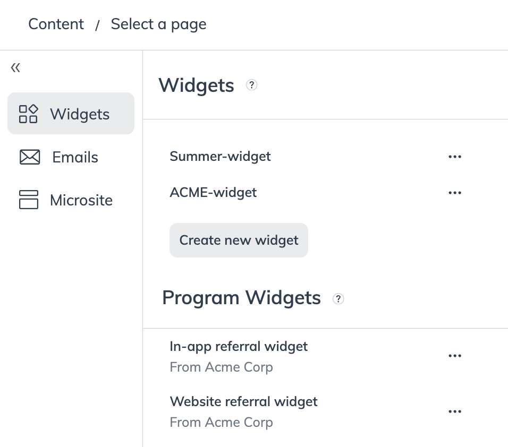Open the In-app referral widget

239,347
